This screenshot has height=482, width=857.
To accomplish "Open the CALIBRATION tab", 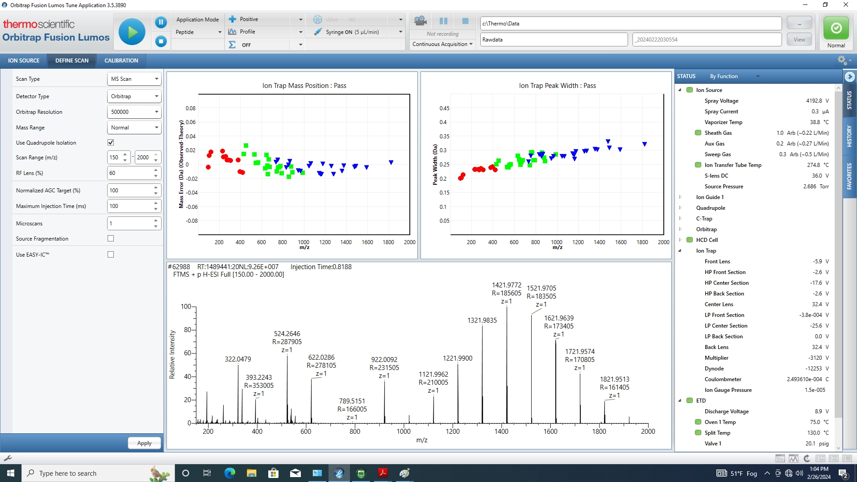I will coord(121,60).
